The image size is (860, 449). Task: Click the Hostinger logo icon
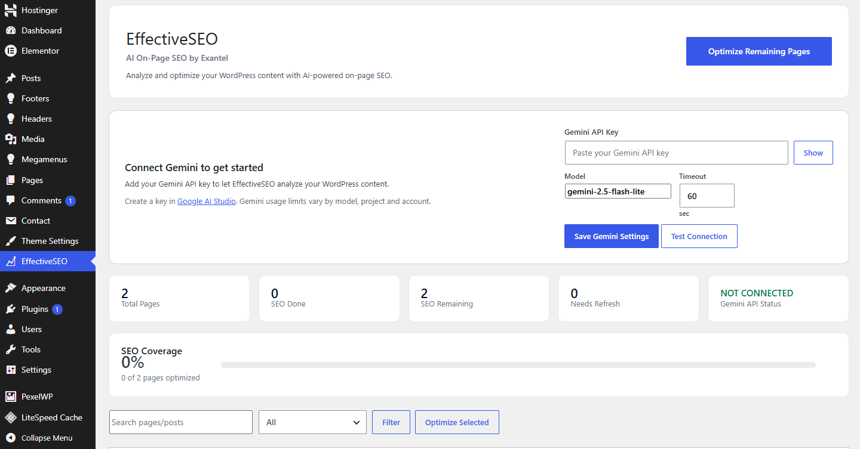click(11, 10)
